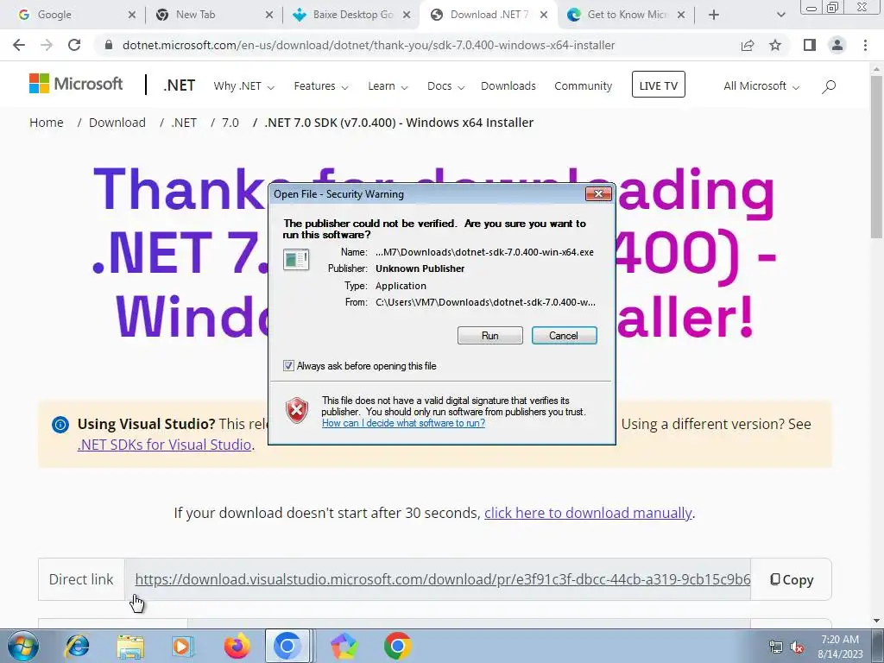The height and width of the screenshot is (663, 884).
Task: Click here to download manually link
Action: coord(588,513)
